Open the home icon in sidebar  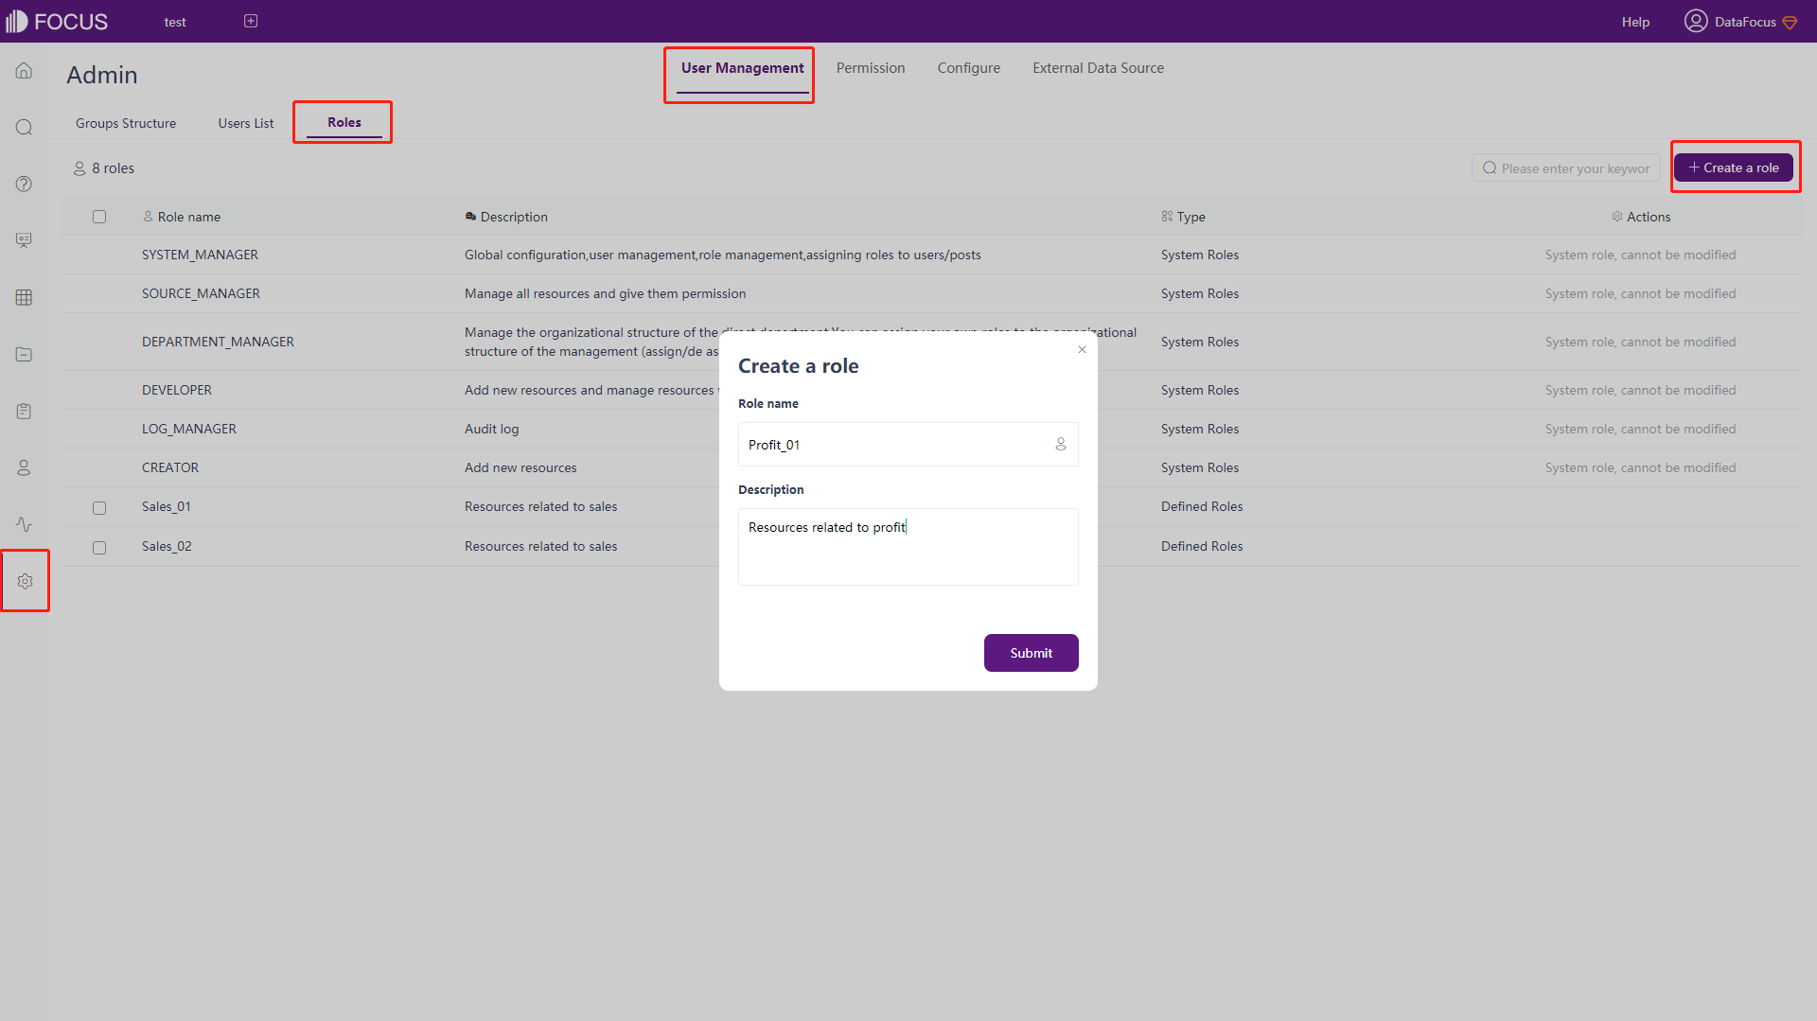pos(24,71)
